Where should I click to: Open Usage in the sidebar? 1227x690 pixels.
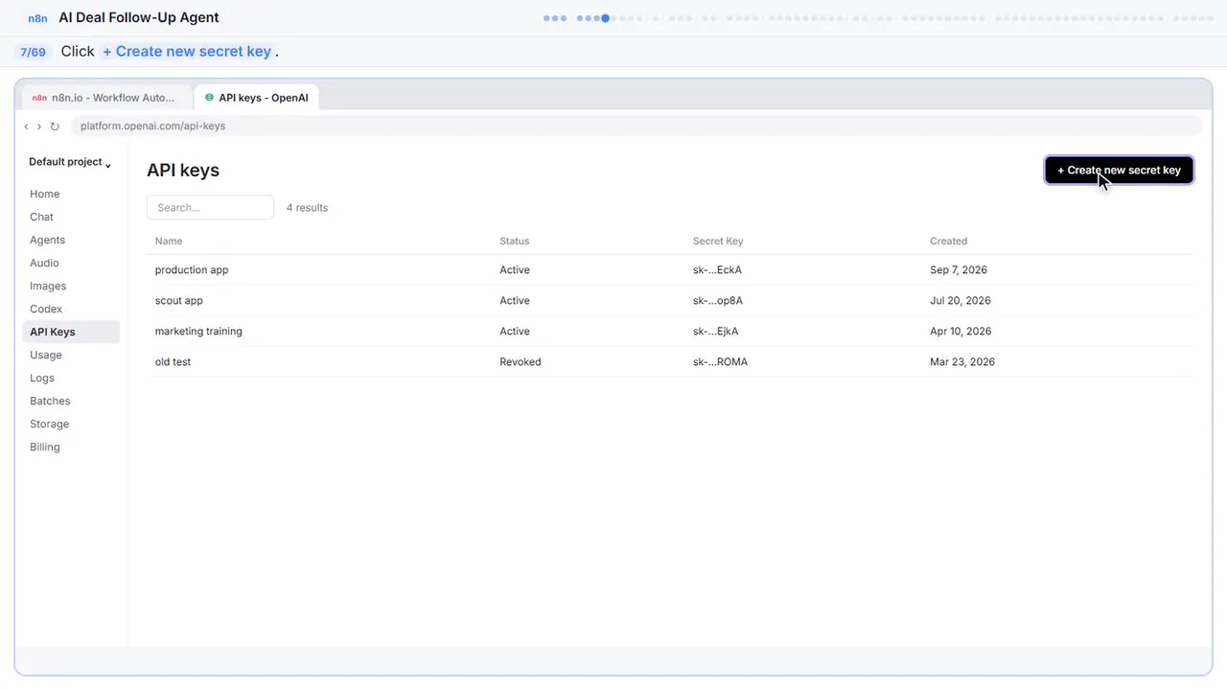tap(46, 356)
